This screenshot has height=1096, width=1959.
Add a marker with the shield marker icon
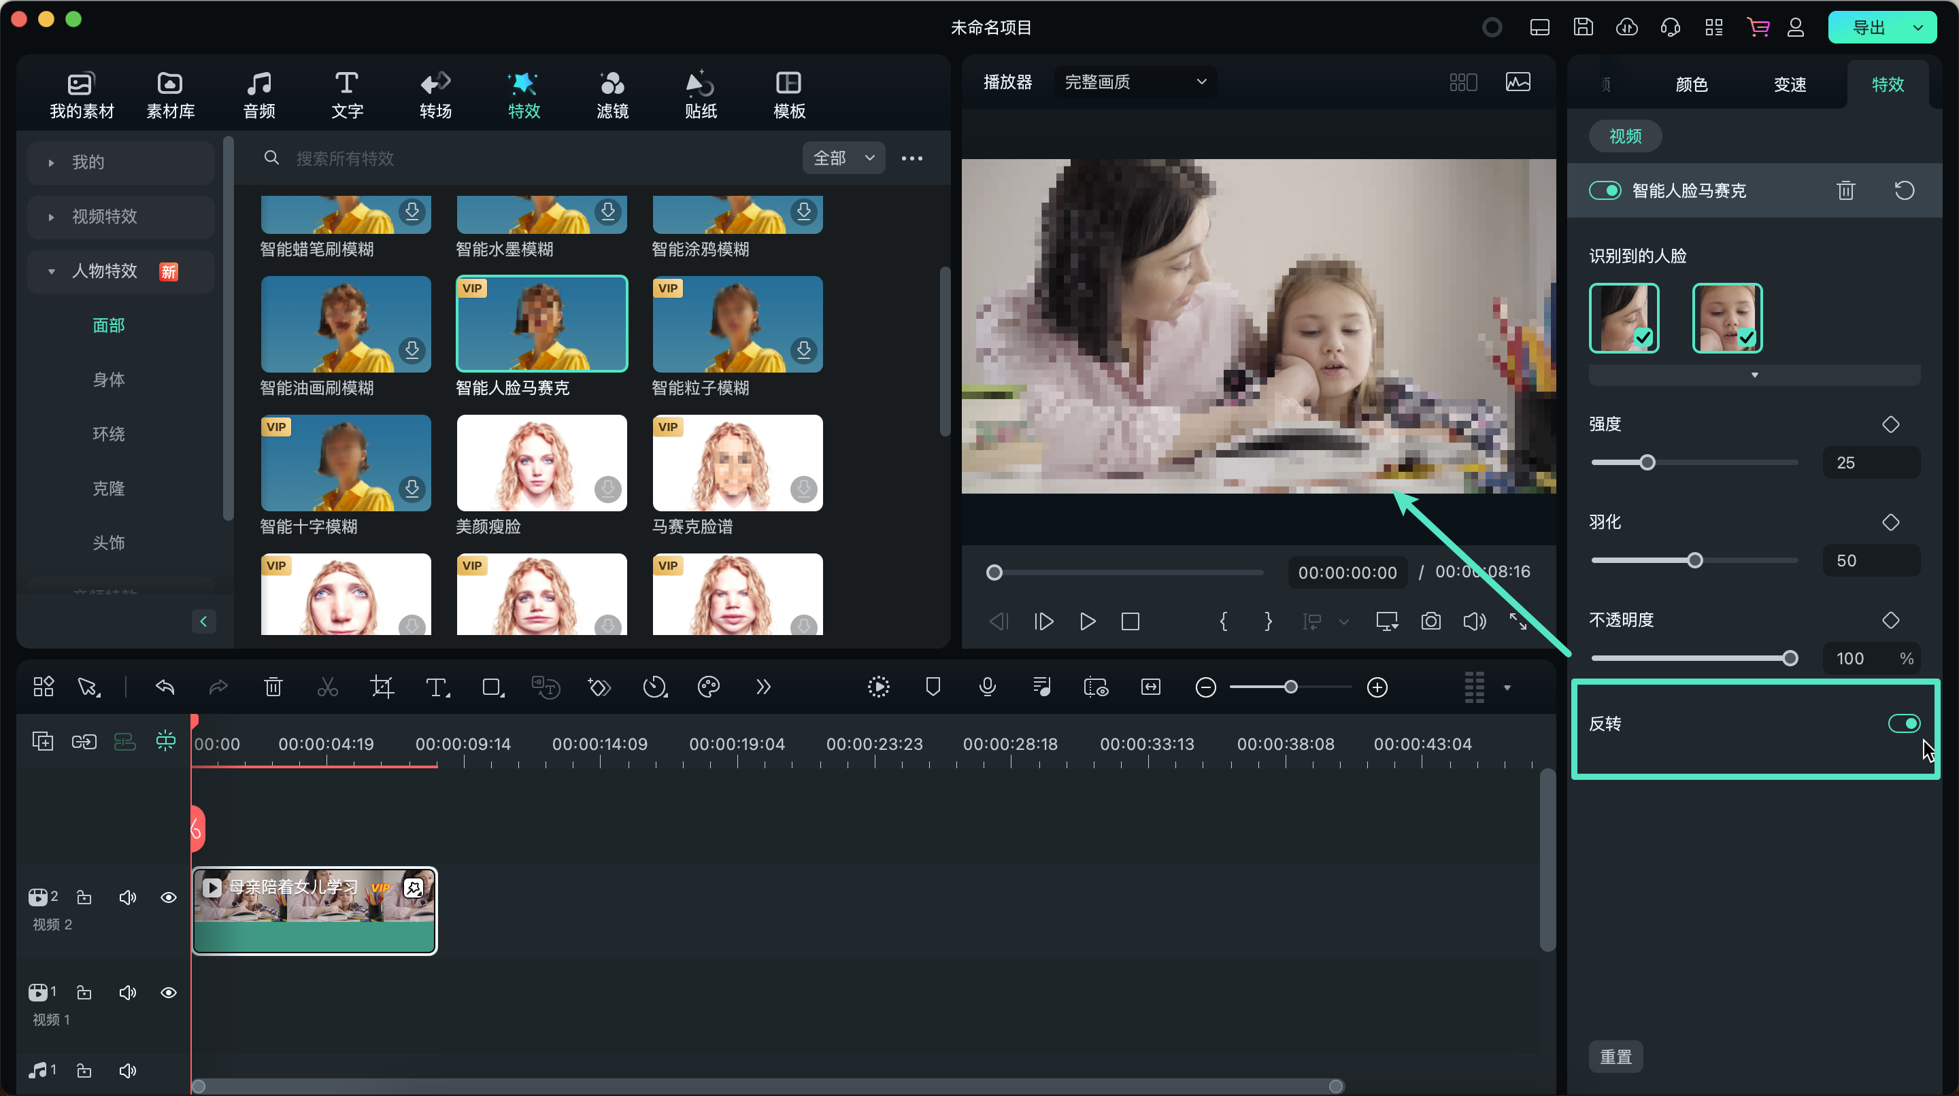click(x=933, y=687)
